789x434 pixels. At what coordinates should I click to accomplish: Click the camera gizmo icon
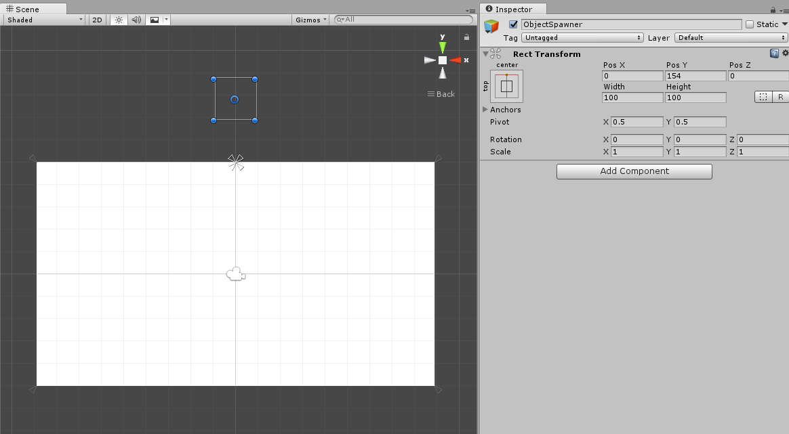coord(235,274)
